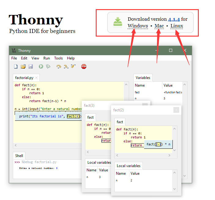The height and width of the screenshot is (200, 215).
Task: Click the Step out debug icon
Action: [x=73, y=66]
